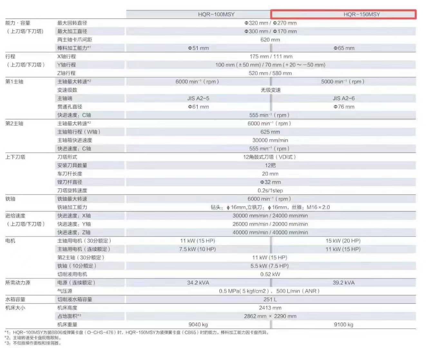Click the 第1主轴 category label
Screen dimensions: 426x348
15,82
